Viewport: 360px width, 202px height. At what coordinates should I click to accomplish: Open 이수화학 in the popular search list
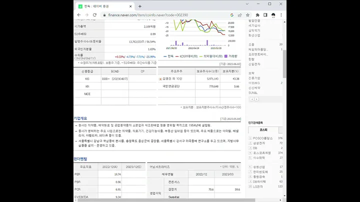pyautogui.click(x=259, y=157)
